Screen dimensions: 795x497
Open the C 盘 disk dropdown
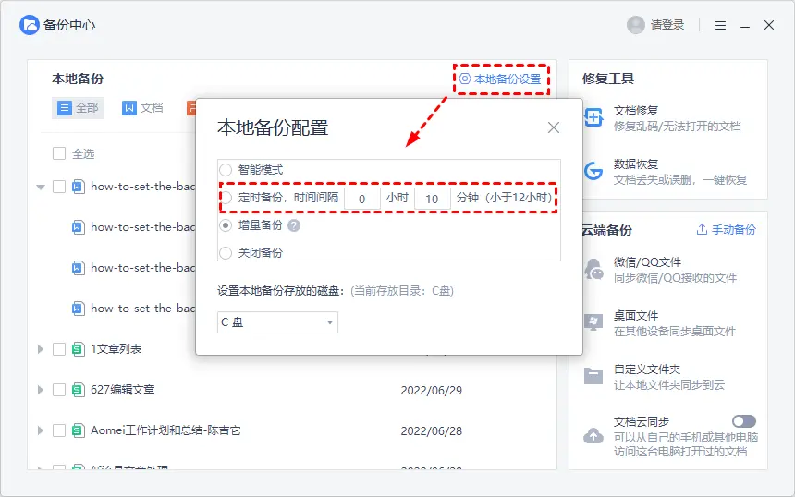277,322
